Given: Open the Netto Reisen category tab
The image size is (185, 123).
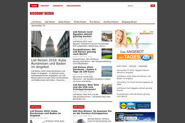Looking at the screenshot, I should tap(64, 22).
